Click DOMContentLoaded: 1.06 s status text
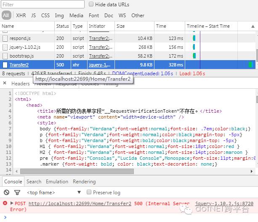Image resolution: width=258 pixels, height=222 pixels. pos(143,74)
